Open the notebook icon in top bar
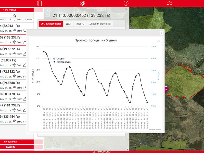This screenshot has width=204, height=153. 39,3
